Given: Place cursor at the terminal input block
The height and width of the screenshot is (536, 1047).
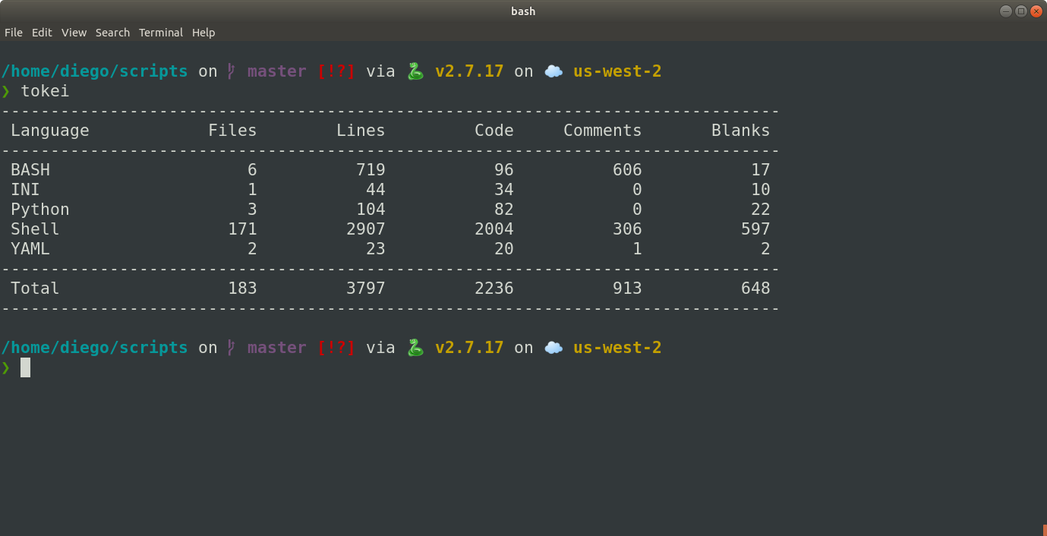Looking at the screenshot, I should click(25, 367).
